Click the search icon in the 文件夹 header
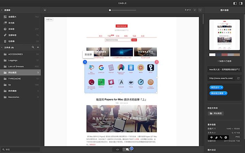The width and height of the screenshot is (245, 153). click(33, 47)
